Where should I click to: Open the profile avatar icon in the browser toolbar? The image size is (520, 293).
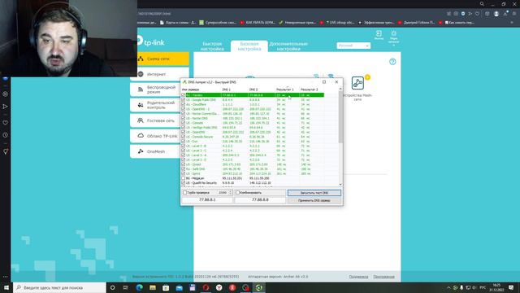click(496, 14)
